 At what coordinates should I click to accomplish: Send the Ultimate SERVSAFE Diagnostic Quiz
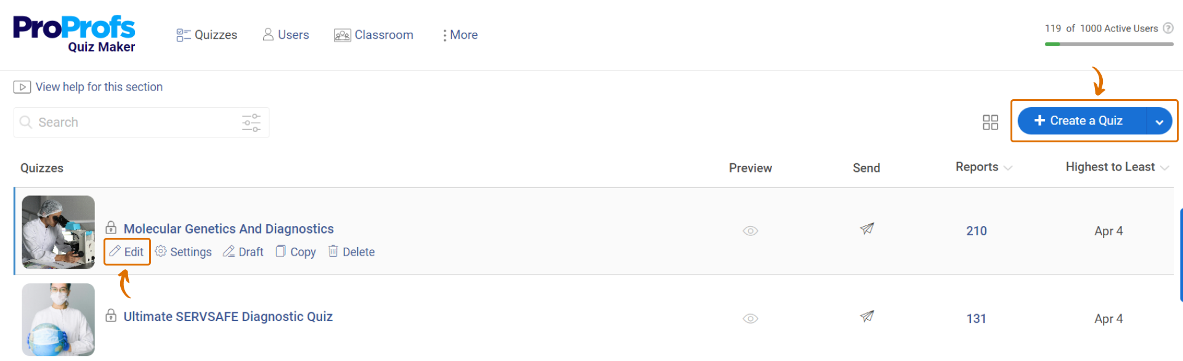[x=867, y=317]
